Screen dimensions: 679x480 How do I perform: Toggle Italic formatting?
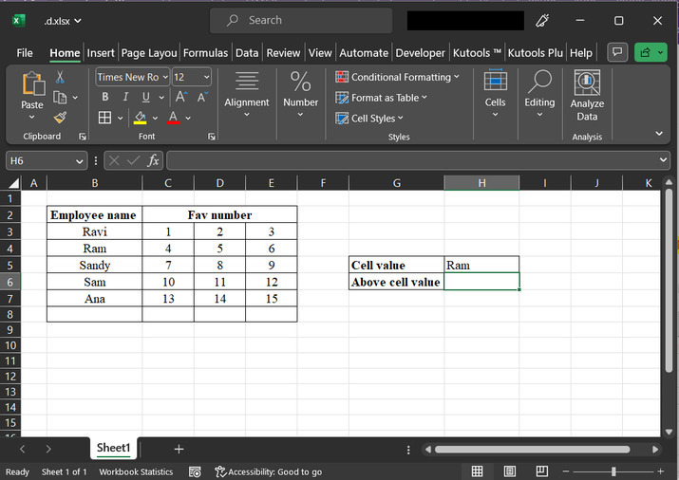click(x=125, y=98)
